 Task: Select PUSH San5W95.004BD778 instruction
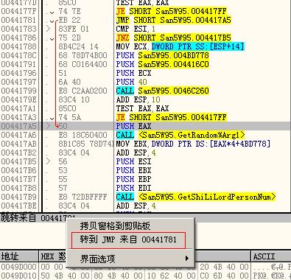[162, 55]
